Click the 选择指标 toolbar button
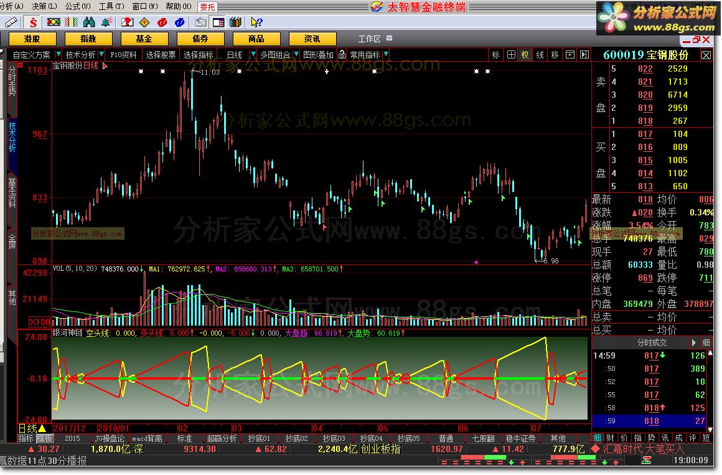 click(x=198, y=55)
